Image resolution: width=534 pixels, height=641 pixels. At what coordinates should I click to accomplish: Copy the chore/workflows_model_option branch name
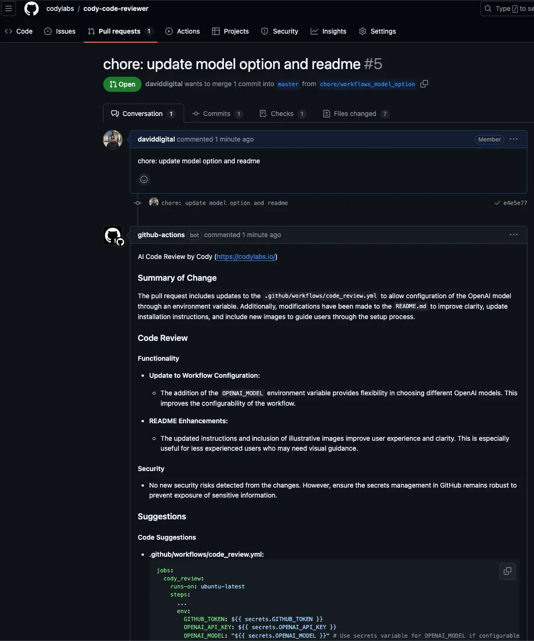click(424, 84)
